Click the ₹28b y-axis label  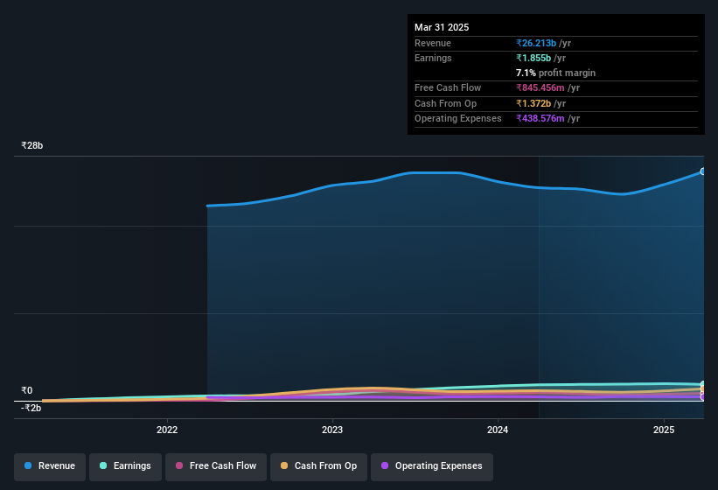coord(32,145)
